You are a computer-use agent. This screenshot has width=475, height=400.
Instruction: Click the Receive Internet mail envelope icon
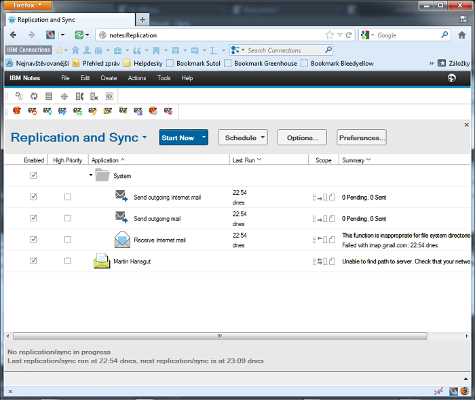pos(122,240)
